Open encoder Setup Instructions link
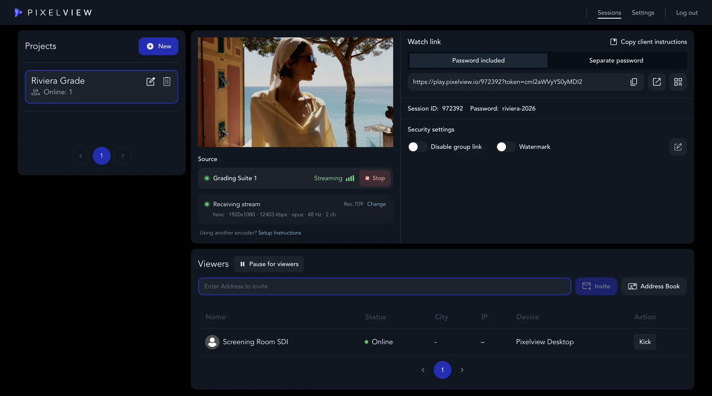The height and width of the screenshot is (396, 712). tap(279, 233)
